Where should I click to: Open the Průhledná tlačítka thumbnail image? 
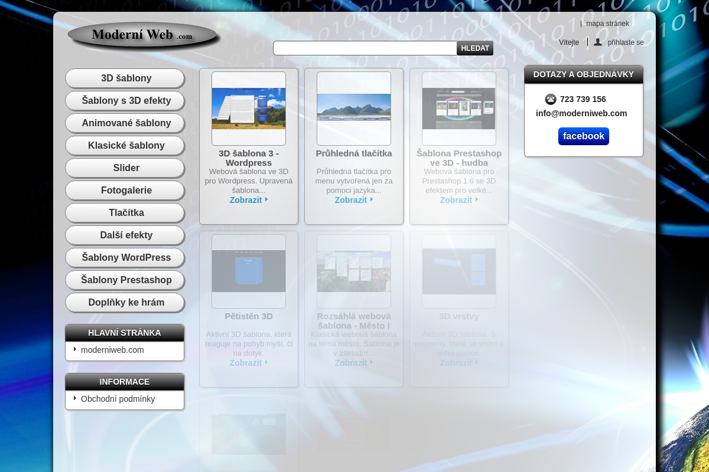[x=354, y=109]
